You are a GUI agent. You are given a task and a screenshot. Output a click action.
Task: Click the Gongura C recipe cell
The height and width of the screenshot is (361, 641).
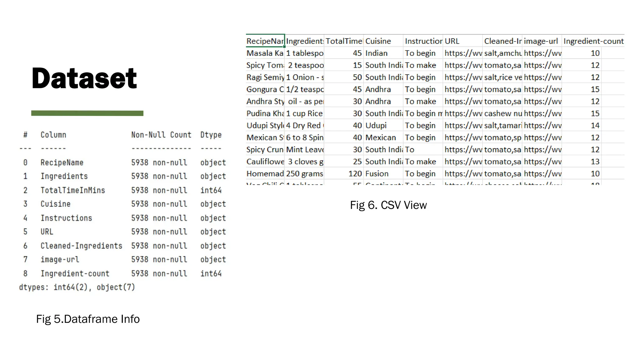[x=265, y=89]
